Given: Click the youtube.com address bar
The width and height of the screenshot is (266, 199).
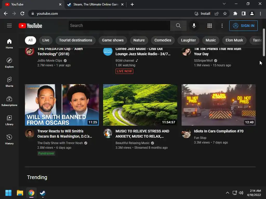Looking at the screenshot, I should [112, 13].
